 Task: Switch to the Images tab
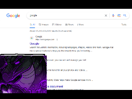[44, 24]
